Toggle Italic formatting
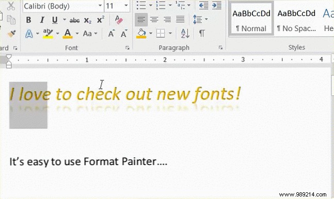This screenshot has height=199, width=334. 42,20
